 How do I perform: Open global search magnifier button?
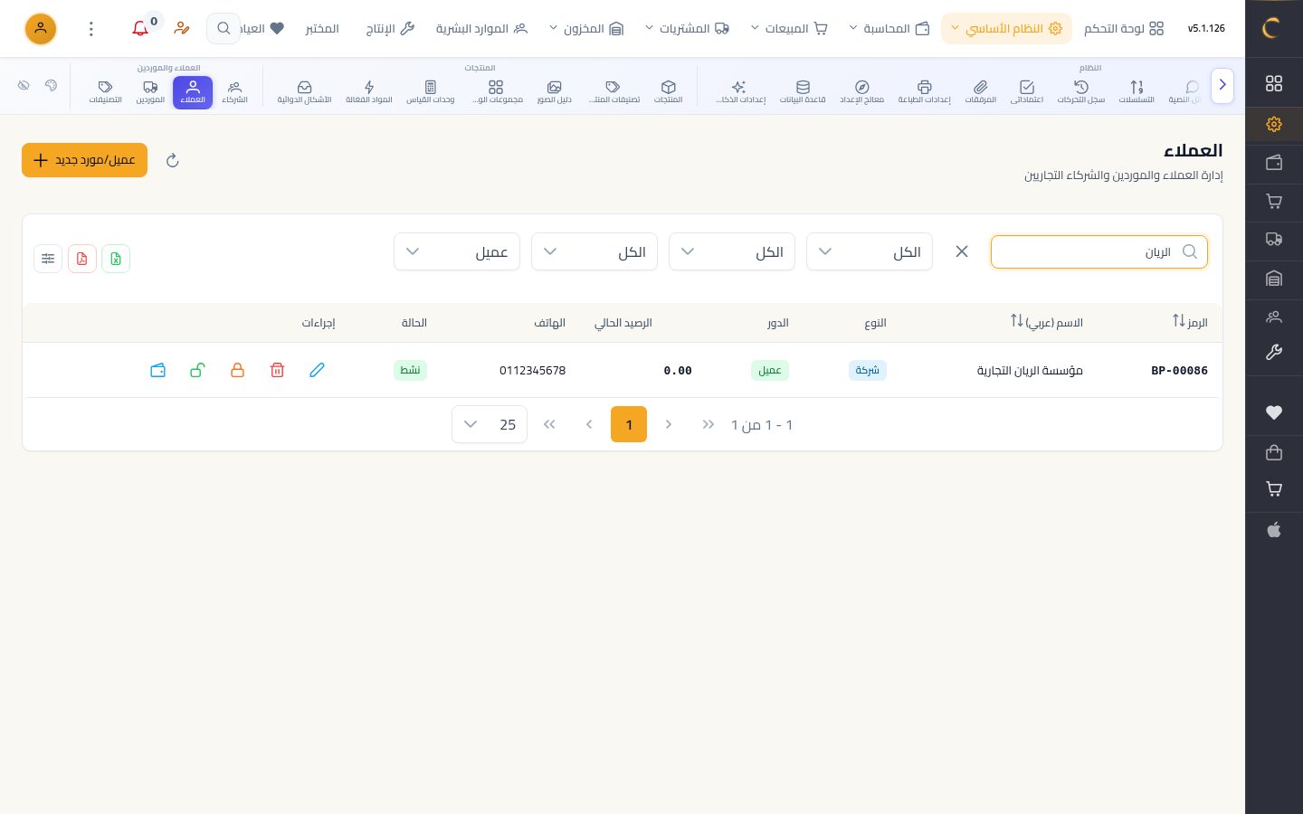[223, 29]
